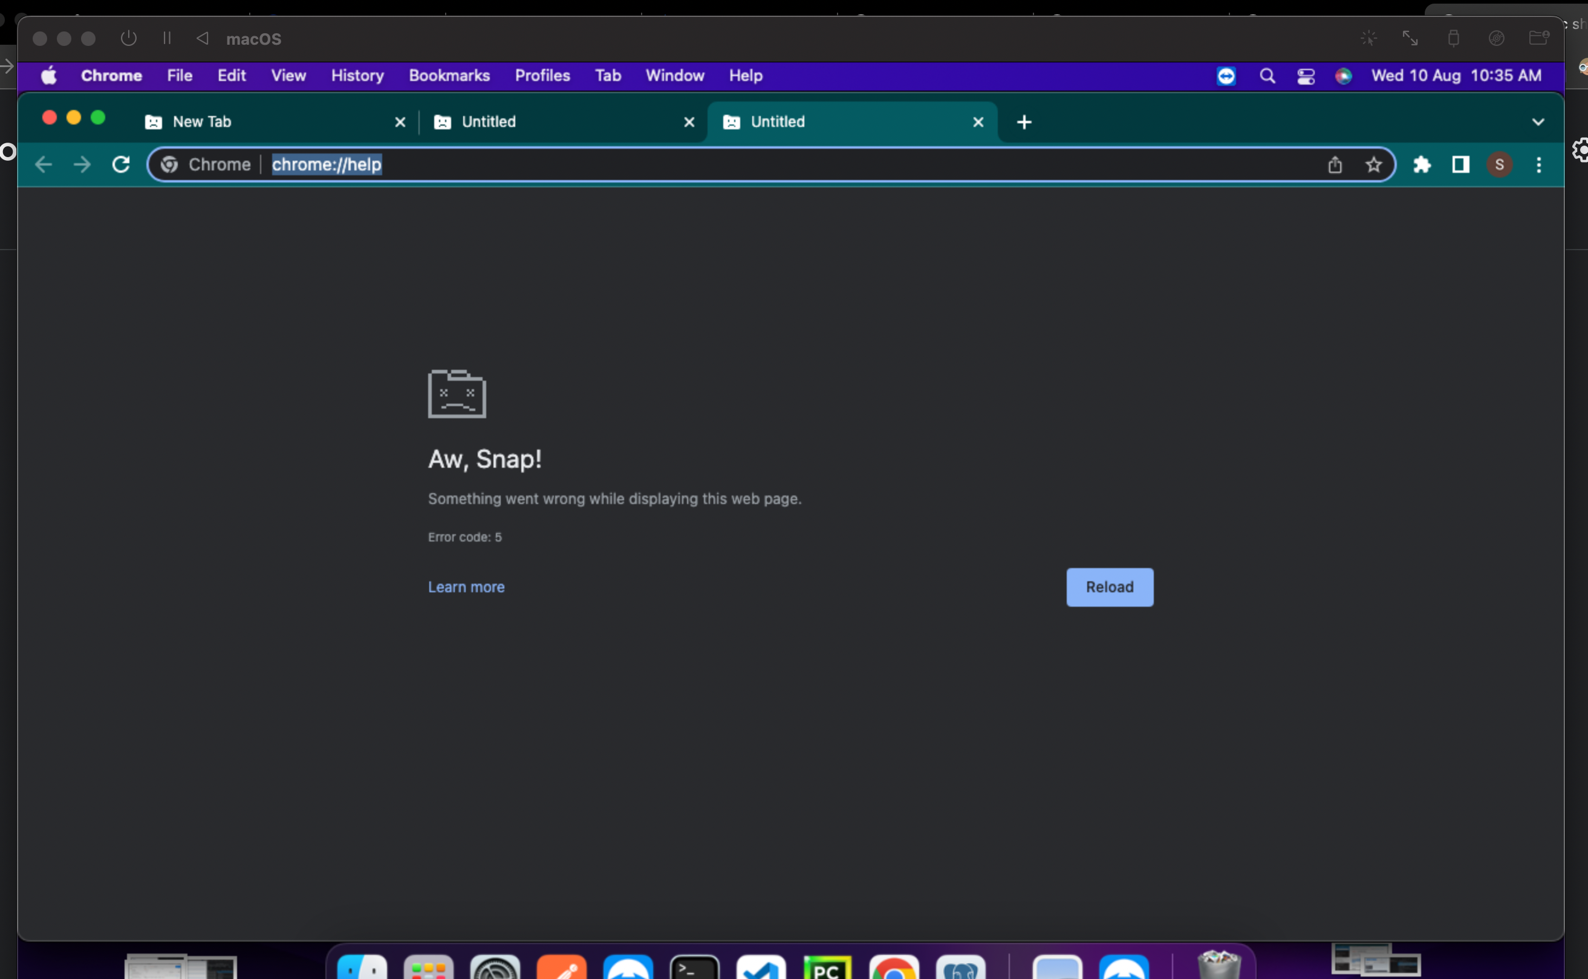Open Spotlight search in the menu bar
This screenshot has width=1588, height=979.
point(1267,75)
